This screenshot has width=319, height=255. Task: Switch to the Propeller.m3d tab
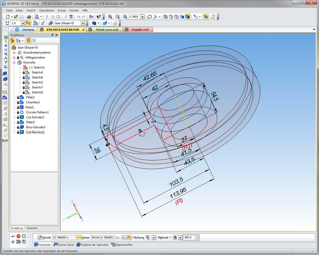137,30
